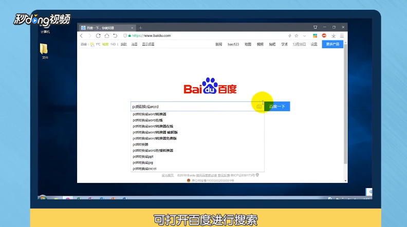Open the 学术 link in Baidu navigation

[x=285, y=44]
